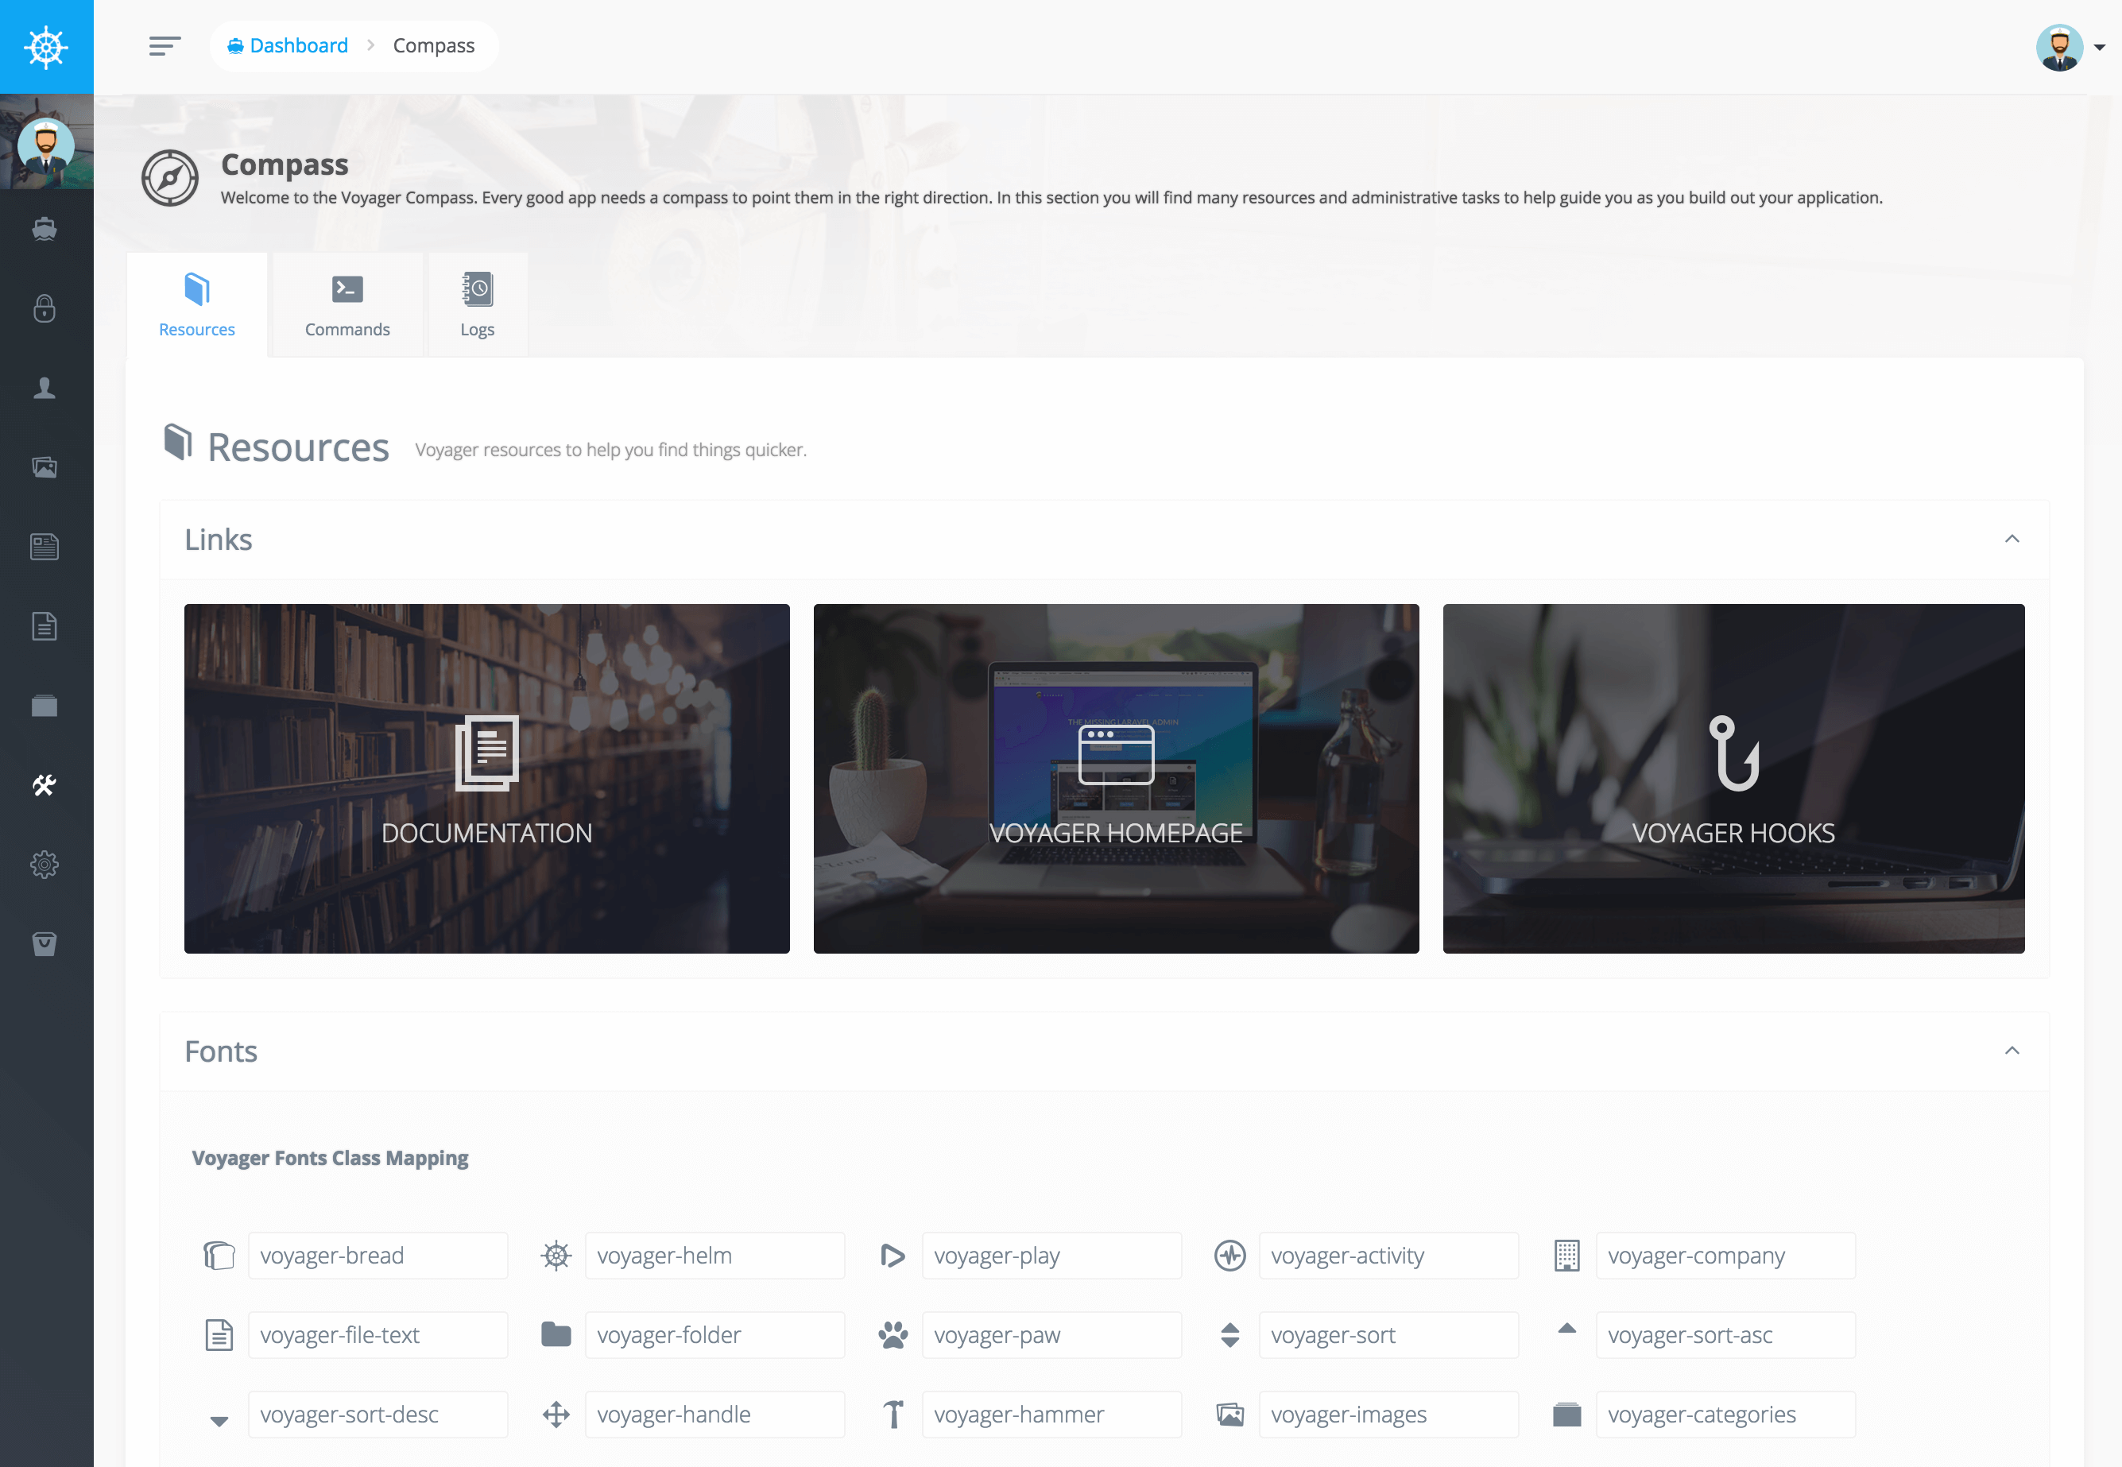Collapse the Fonts panel

tap(2012, 1051)
